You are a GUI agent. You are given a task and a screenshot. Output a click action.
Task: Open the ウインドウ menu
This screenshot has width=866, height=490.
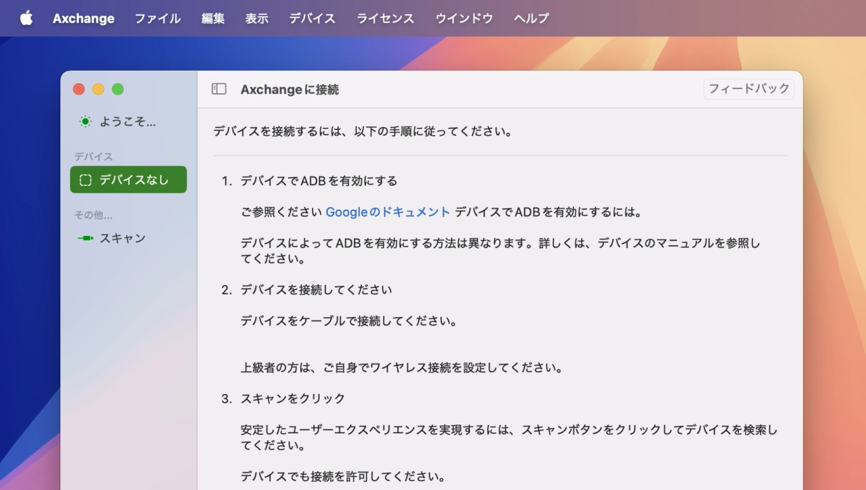click(463, 18)
